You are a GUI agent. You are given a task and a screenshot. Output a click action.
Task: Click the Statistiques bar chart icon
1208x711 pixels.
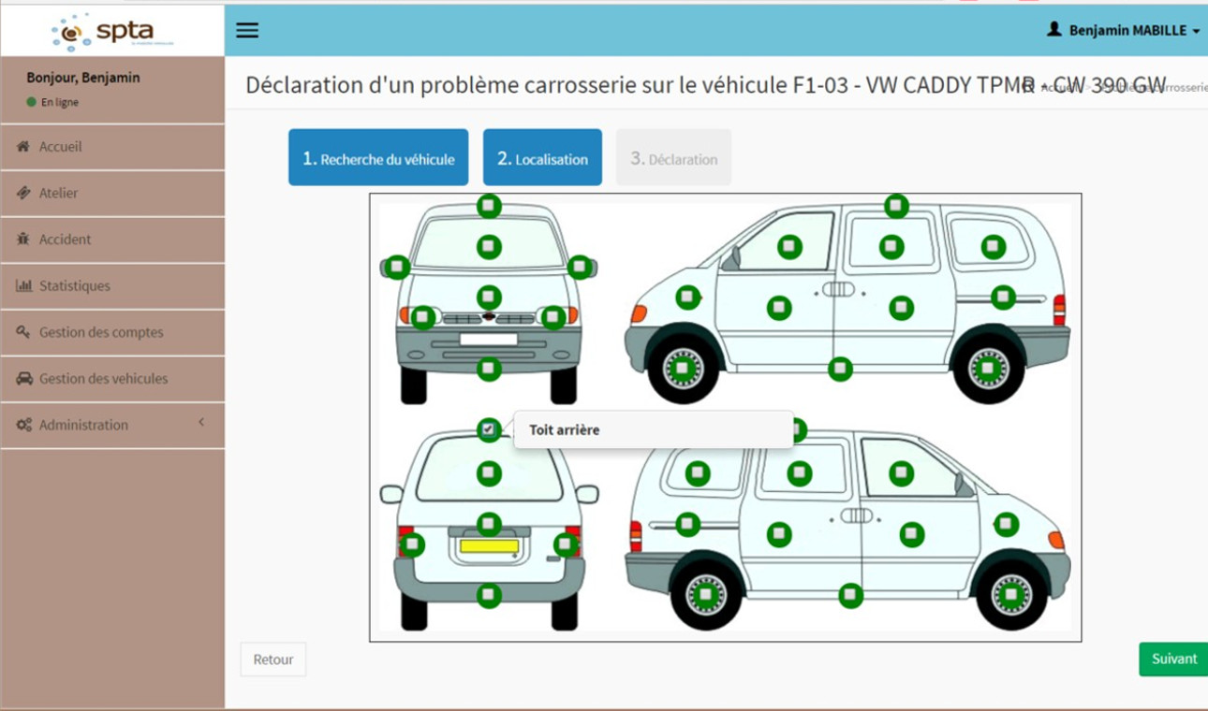pyautogui.click(x=23, y=285)
